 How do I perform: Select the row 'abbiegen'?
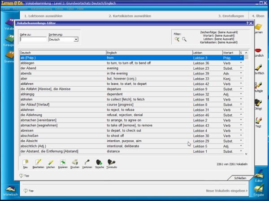[132, 63]
